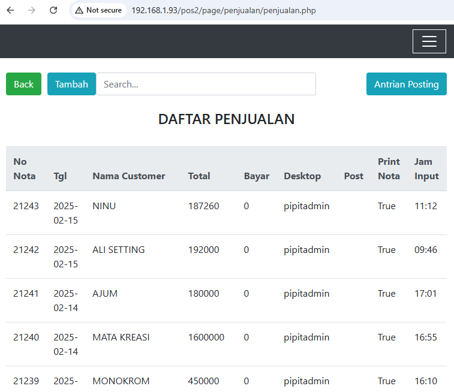Click the green Back button

click(23, 84)
